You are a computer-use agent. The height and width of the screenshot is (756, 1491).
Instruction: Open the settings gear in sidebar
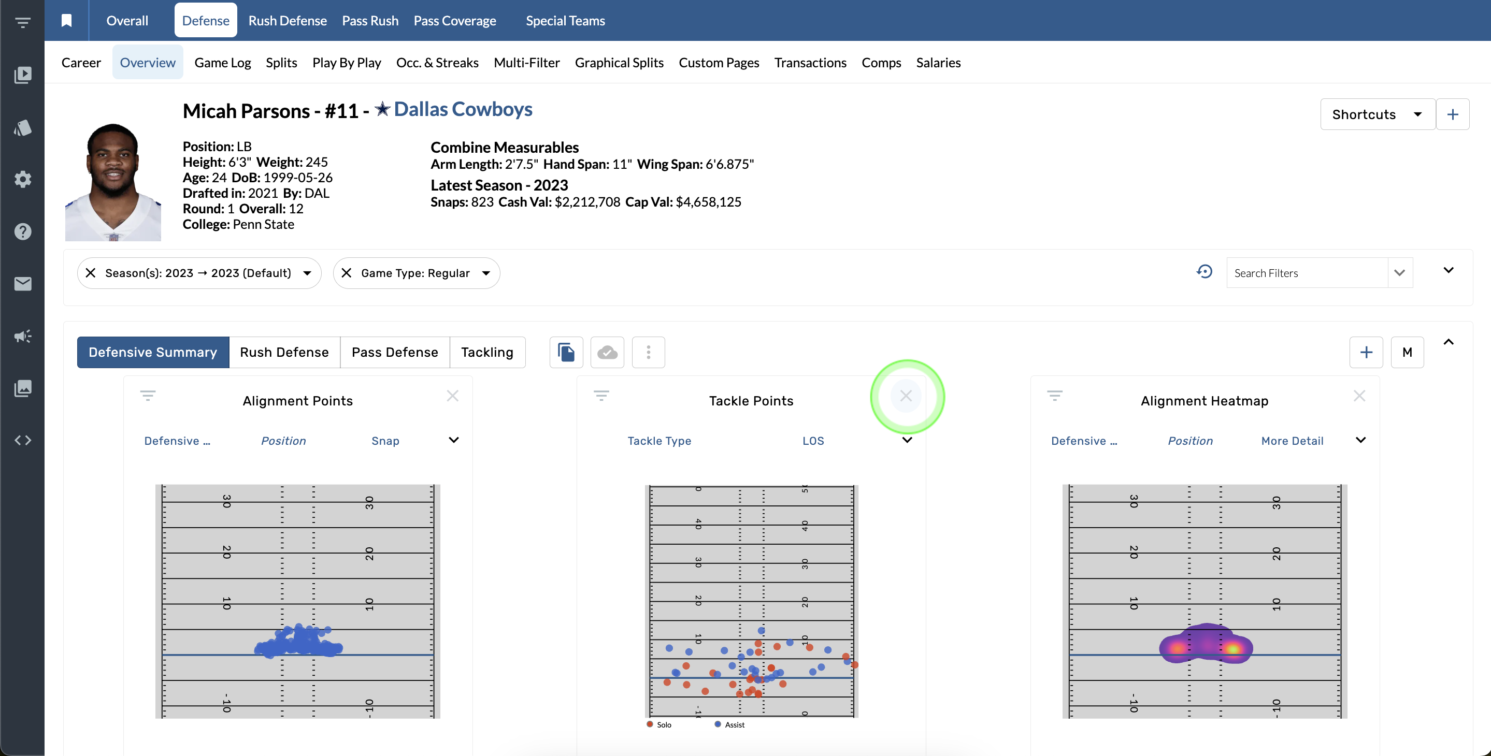(x=23, y=179)
